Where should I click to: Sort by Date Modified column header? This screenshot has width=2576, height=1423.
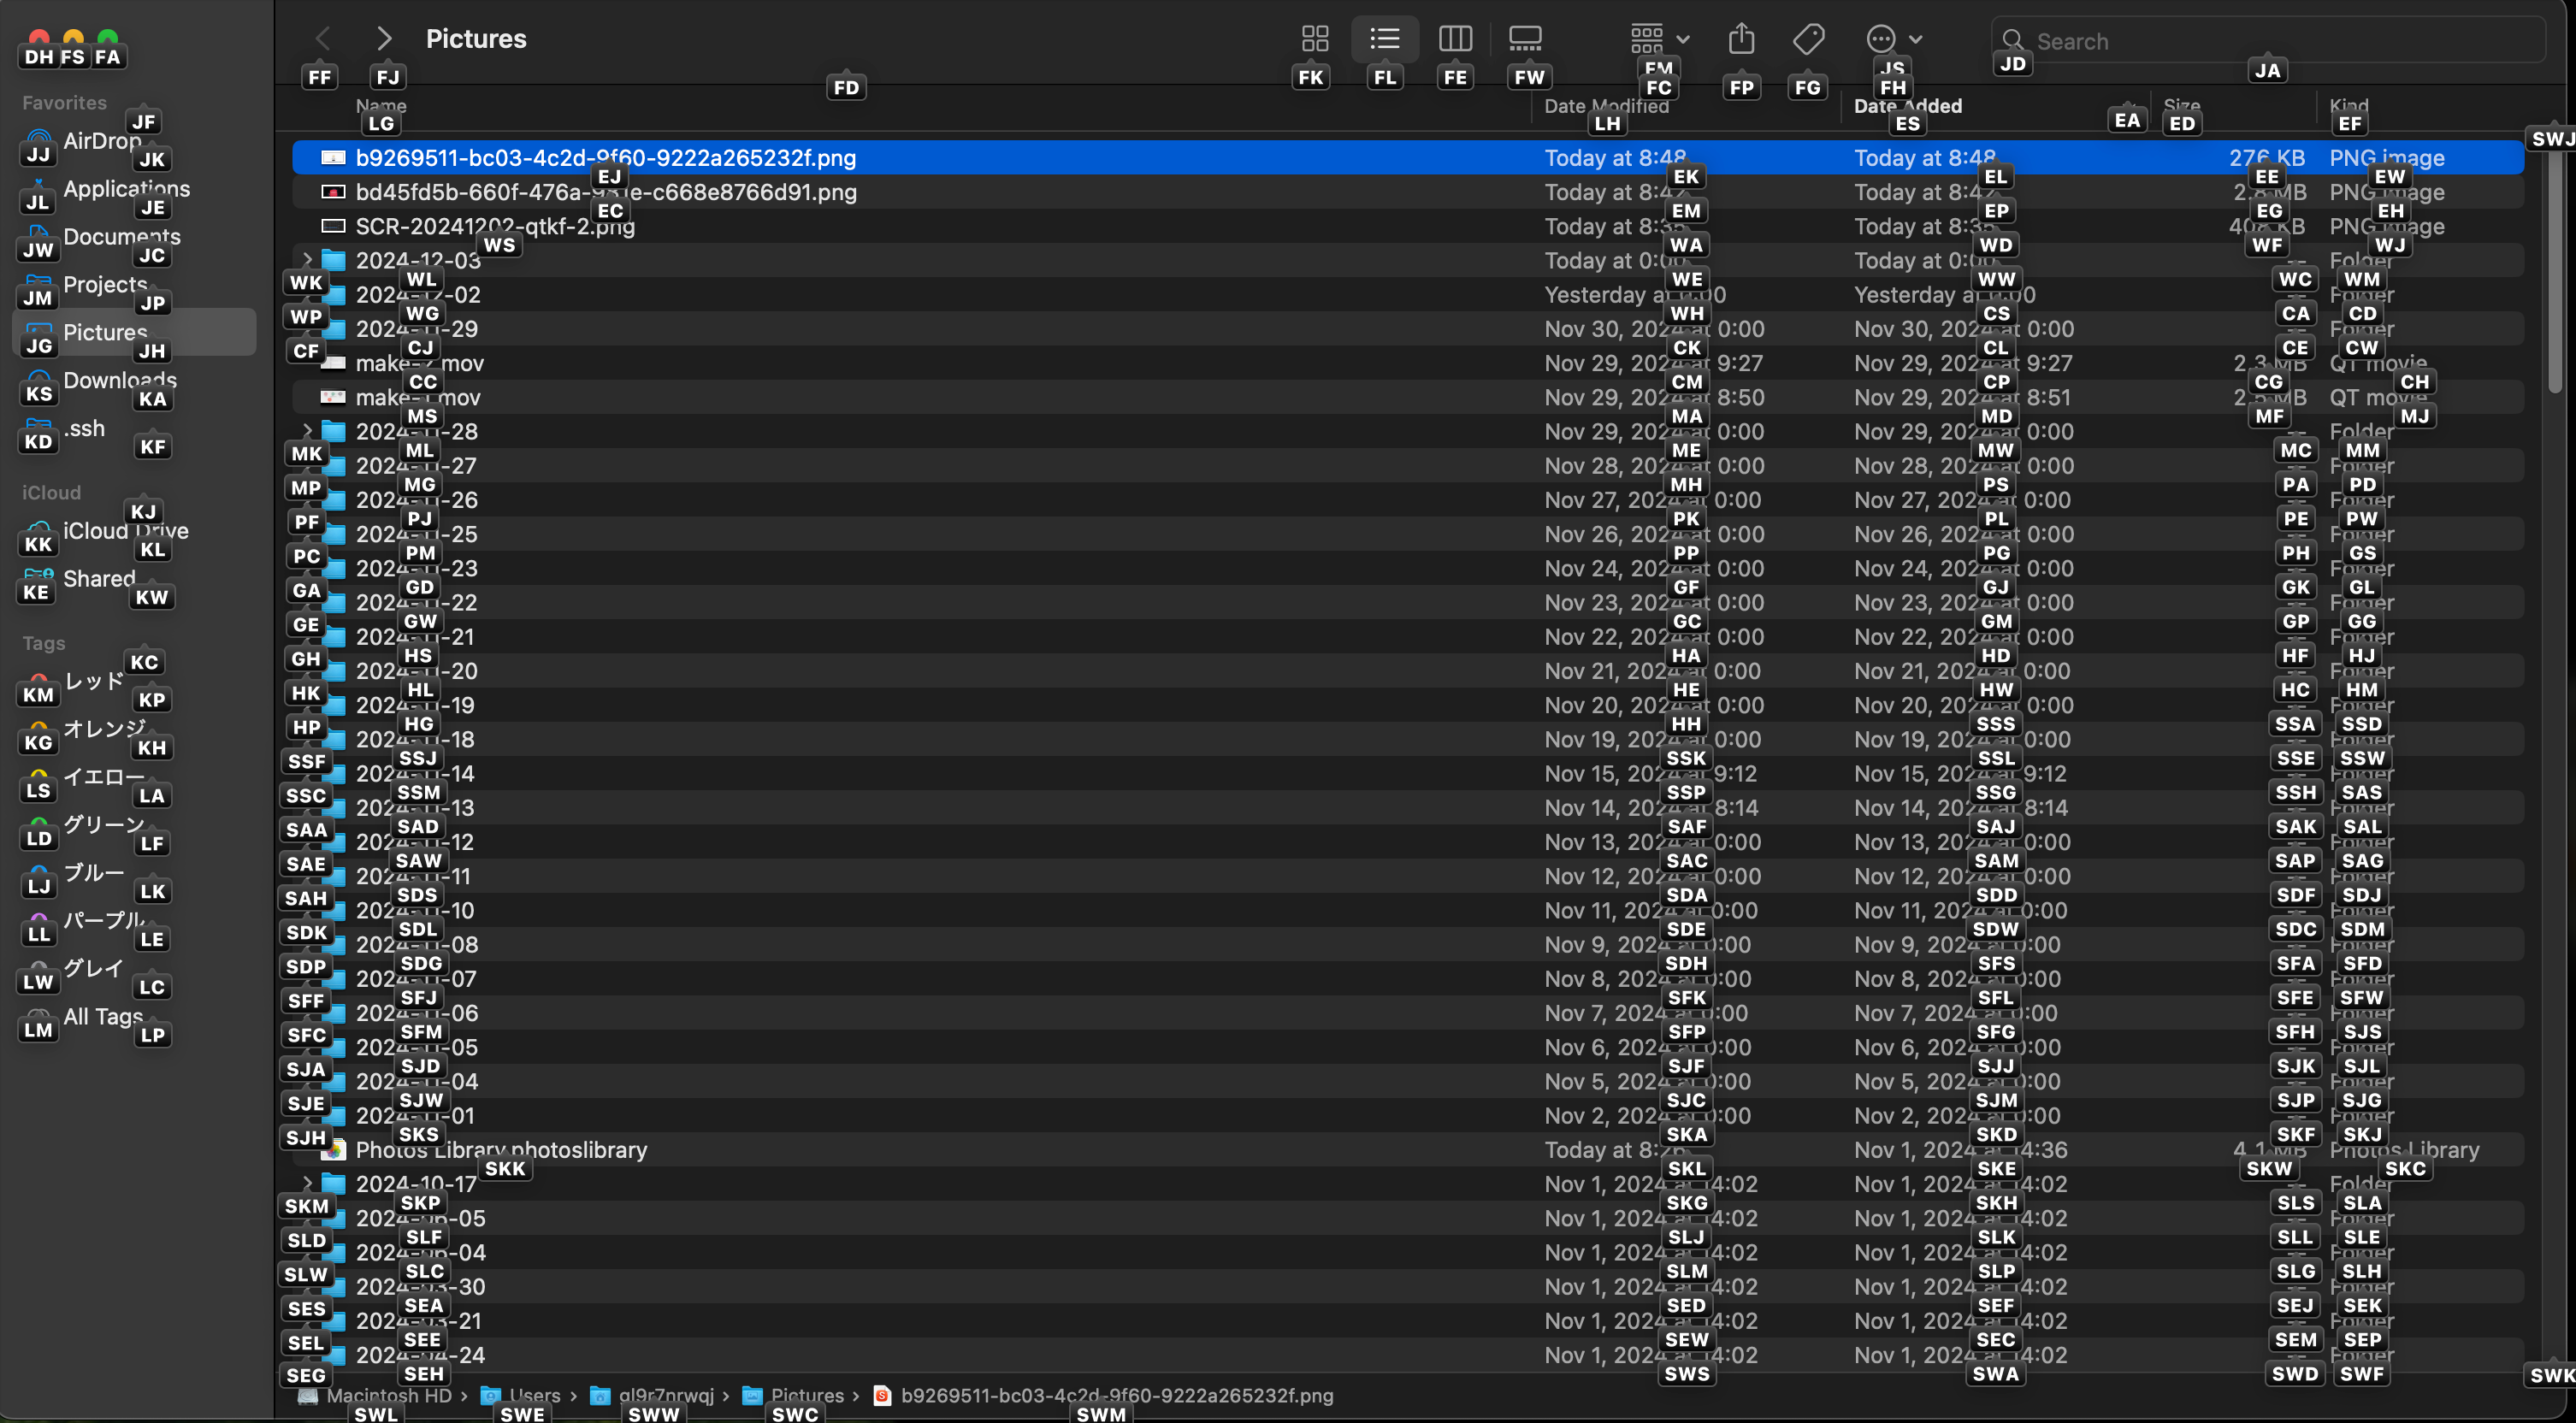(1606, 106)
